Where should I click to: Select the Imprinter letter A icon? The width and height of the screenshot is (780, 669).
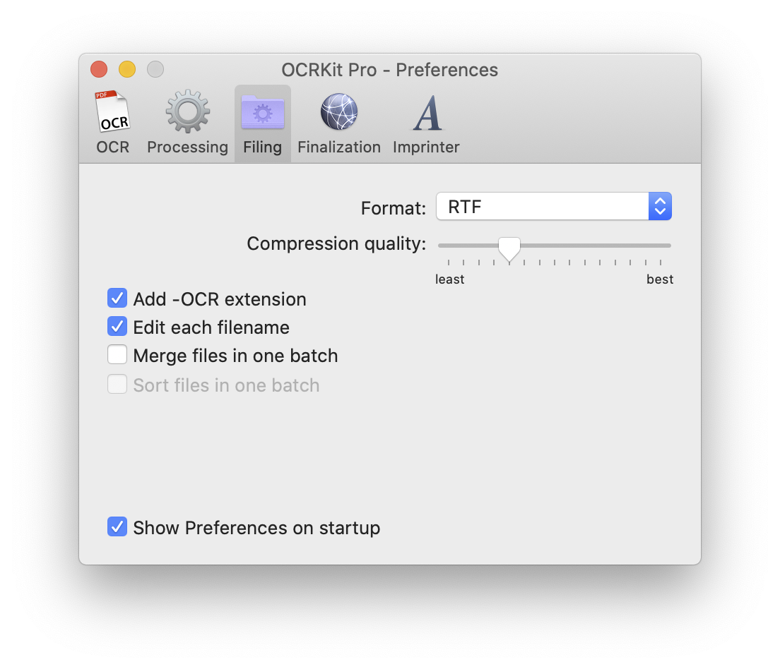click(x=427, y=113)
